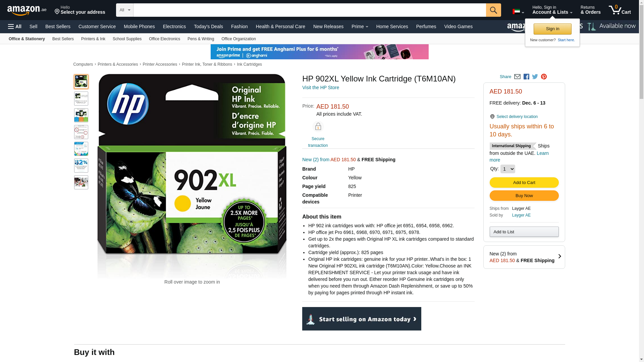The height and width of the screenshot is (362, 644).
Task: Click the Secure transaction lock icon
Action: [x=318, y=126]
